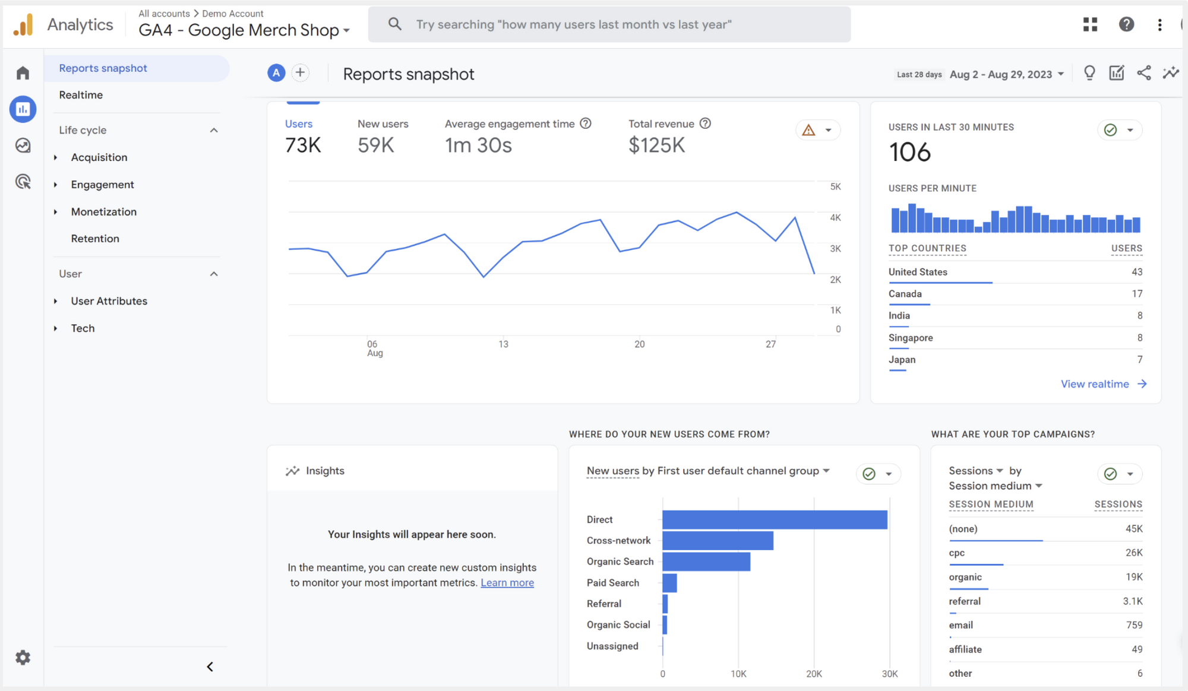Open the Google apps grid icon
This screenshot has width=1188, height=691.
[1090, 24]
